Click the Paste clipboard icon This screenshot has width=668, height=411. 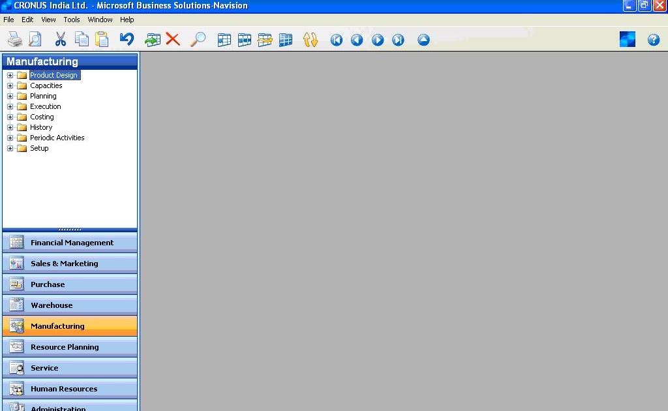click(102, 40)
